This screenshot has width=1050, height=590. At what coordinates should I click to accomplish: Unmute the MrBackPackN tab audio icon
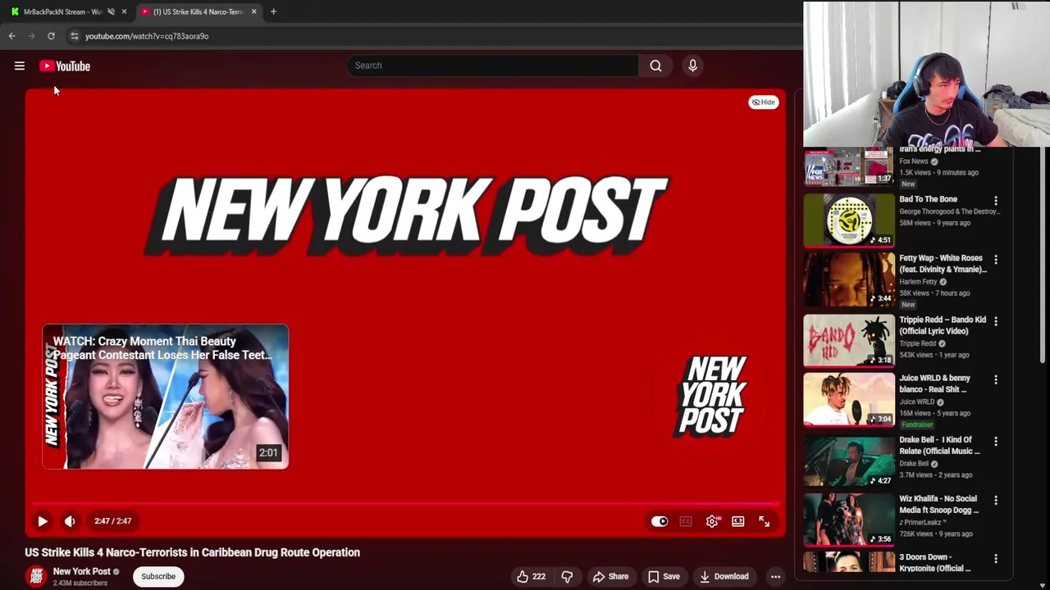[111, 11]
